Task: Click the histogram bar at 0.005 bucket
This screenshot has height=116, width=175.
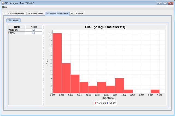Action: (66, 78)
